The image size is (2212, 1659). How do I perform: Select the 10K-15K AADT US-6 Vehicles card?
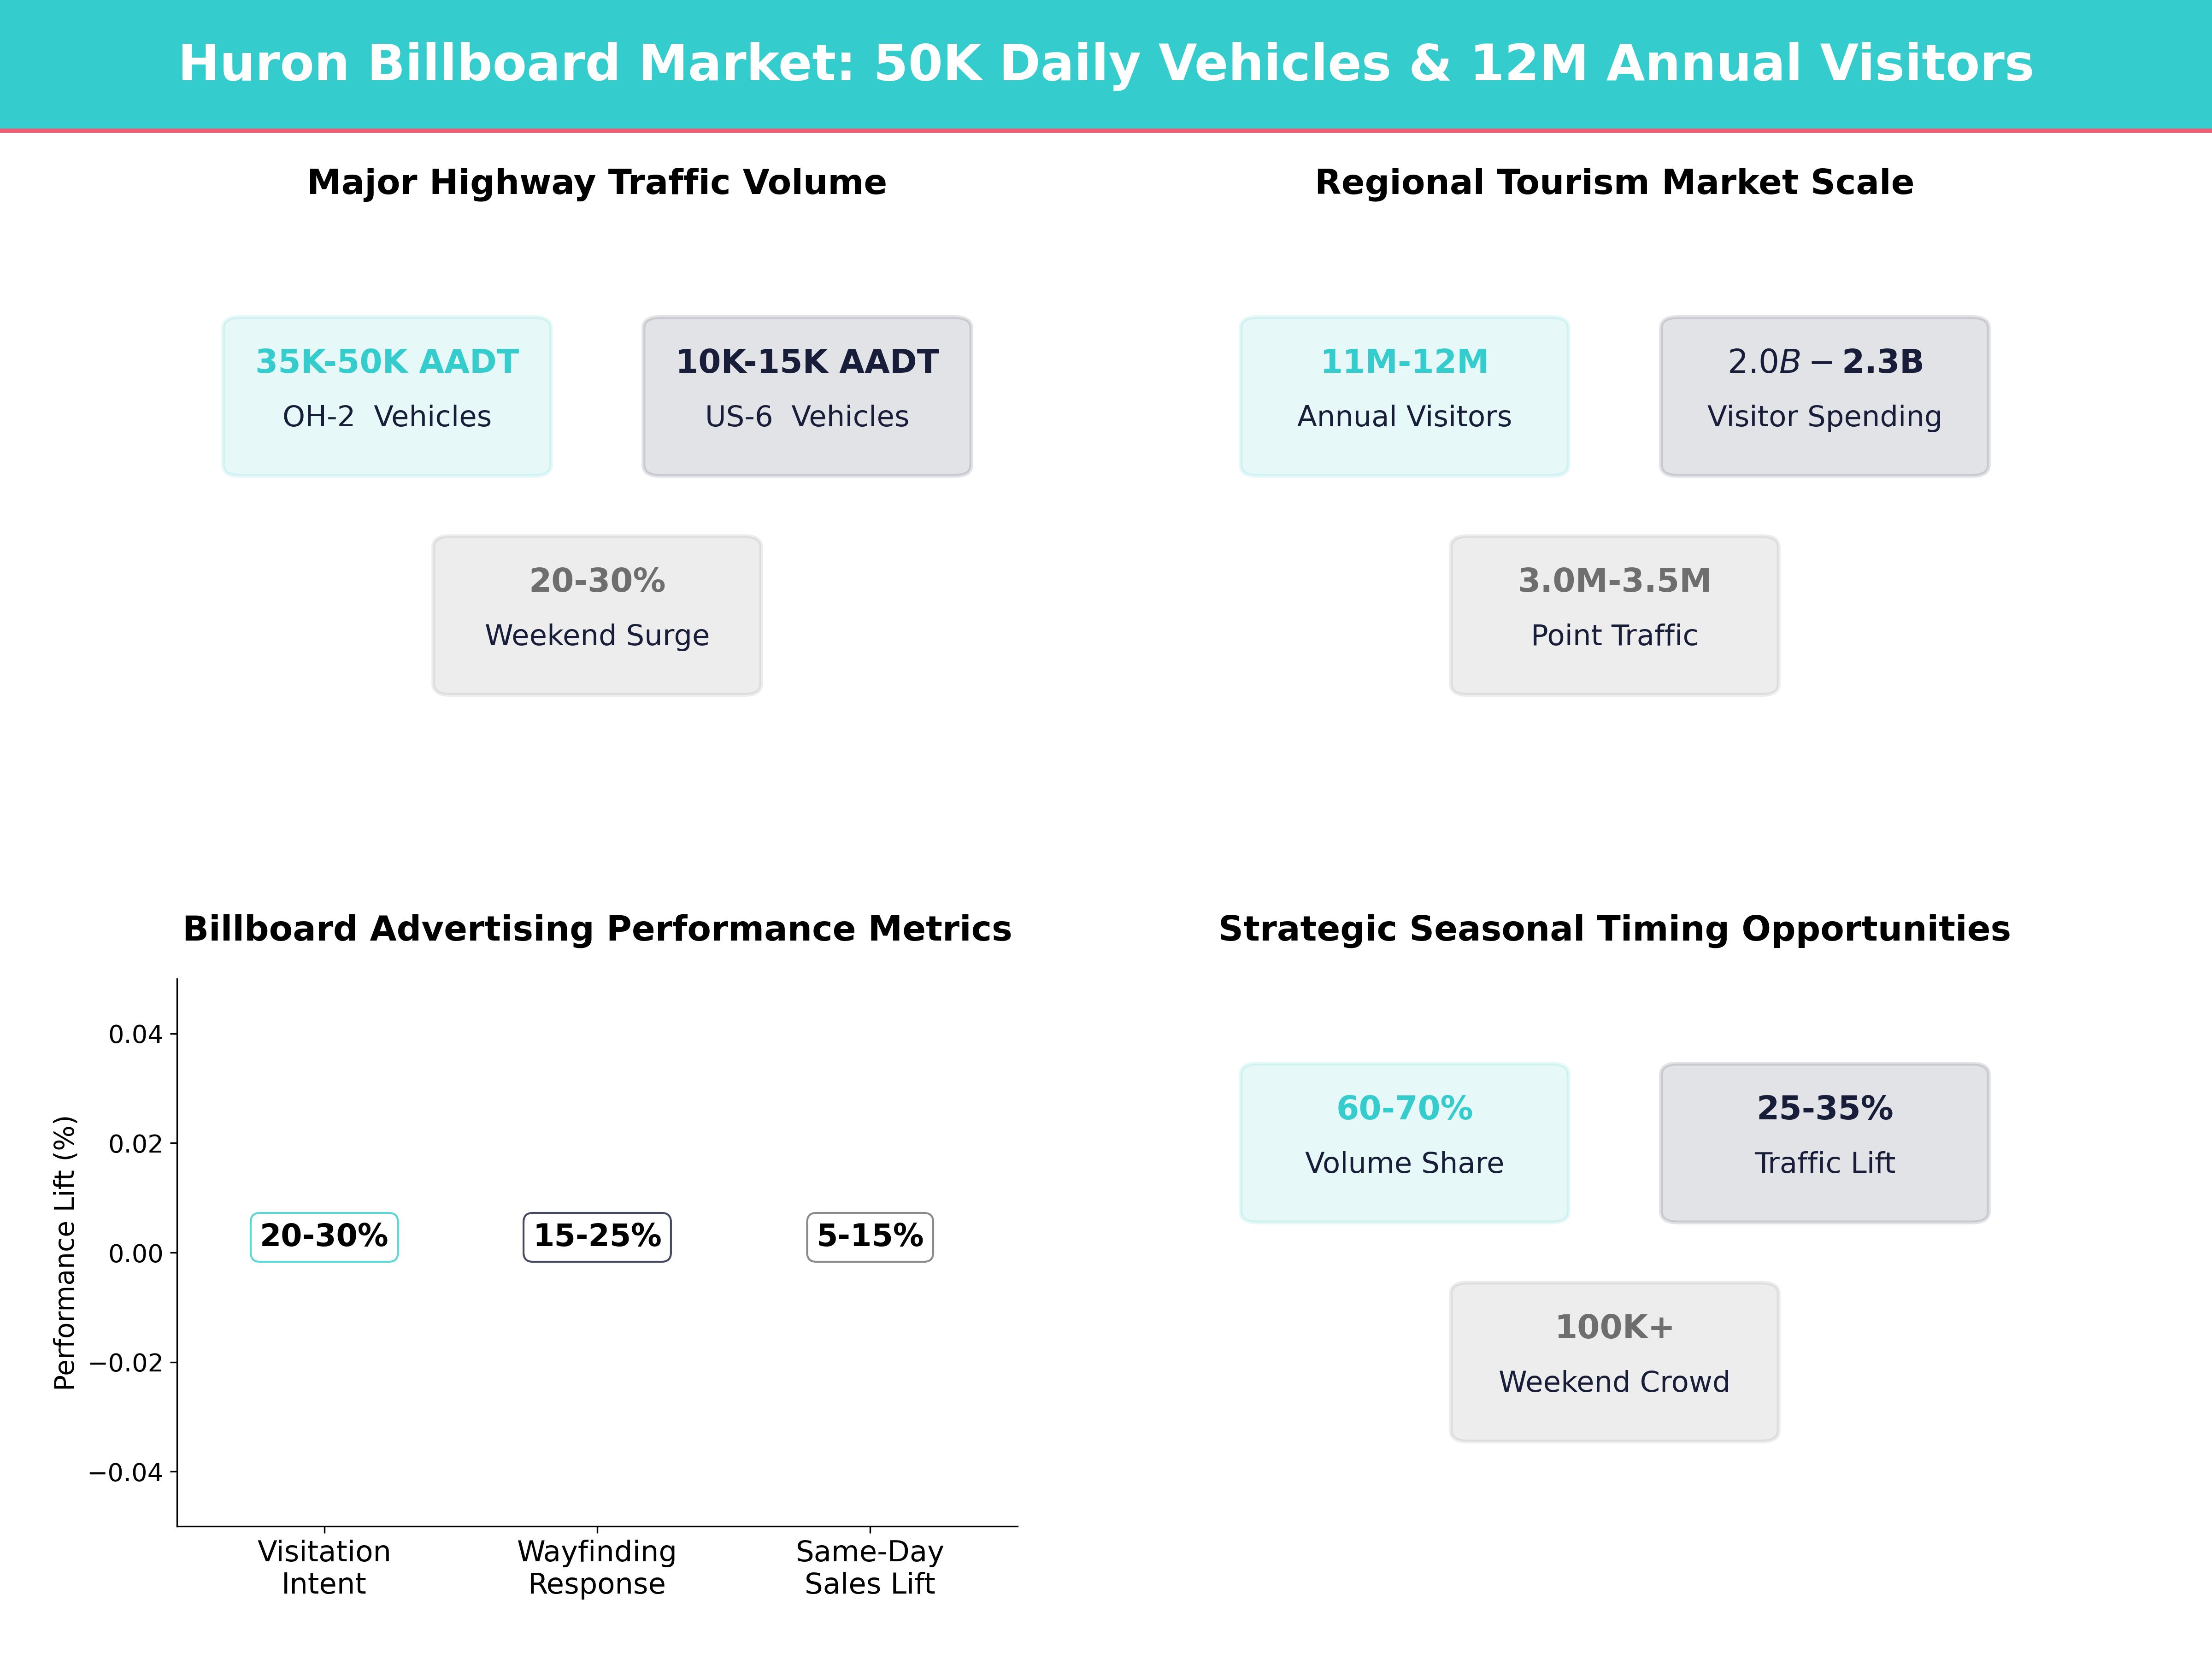[x=807, y=396]
